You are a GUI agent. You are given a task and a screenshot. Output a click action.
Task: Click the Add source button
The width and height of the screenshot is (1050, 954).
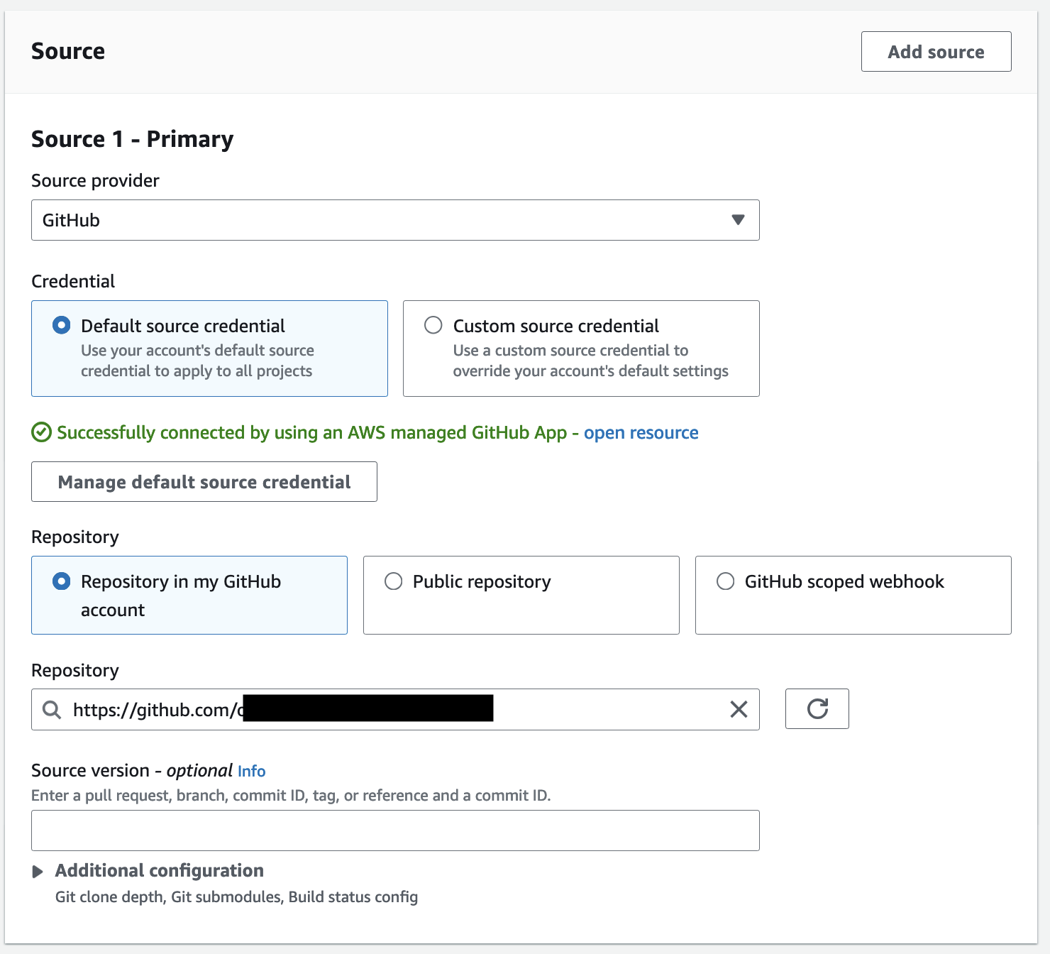coord(936,52)
